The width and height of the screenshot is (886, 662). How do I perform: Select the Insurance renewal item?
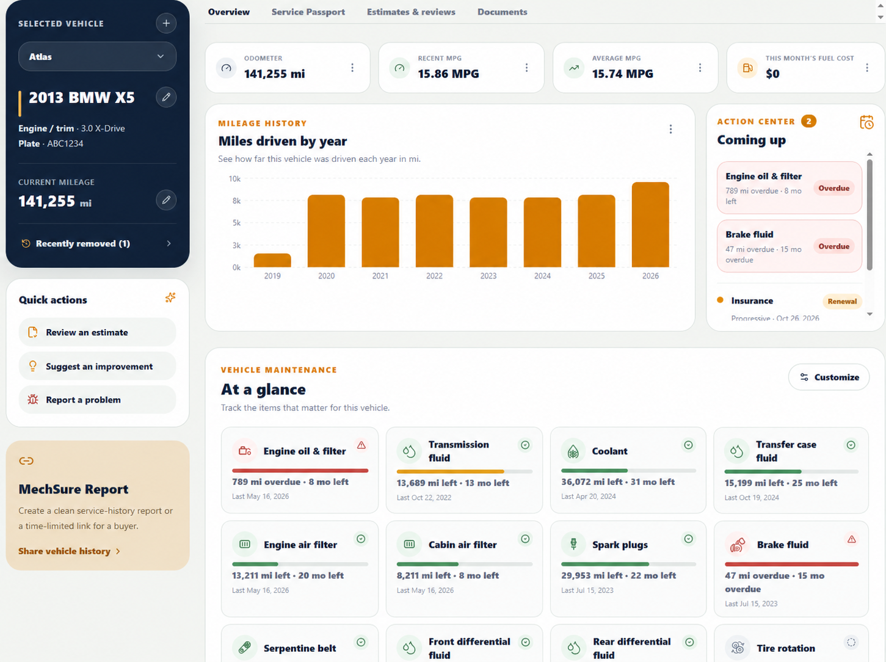click(x=790, y=307)
